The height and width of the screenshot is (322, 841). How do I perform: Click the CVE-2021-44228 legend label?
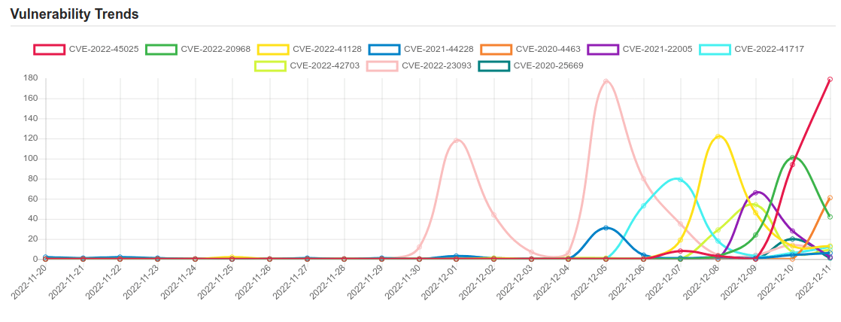point(439,50)
